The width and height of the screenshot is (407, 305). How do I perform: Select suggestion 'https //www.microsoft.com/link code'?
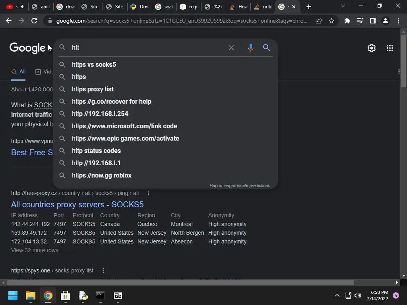click(166, 126)
